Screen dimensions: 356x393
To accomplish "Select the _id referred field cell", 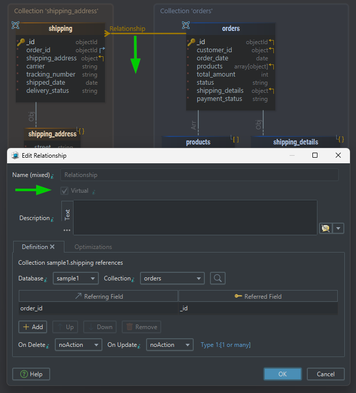I will click(258, 308).
